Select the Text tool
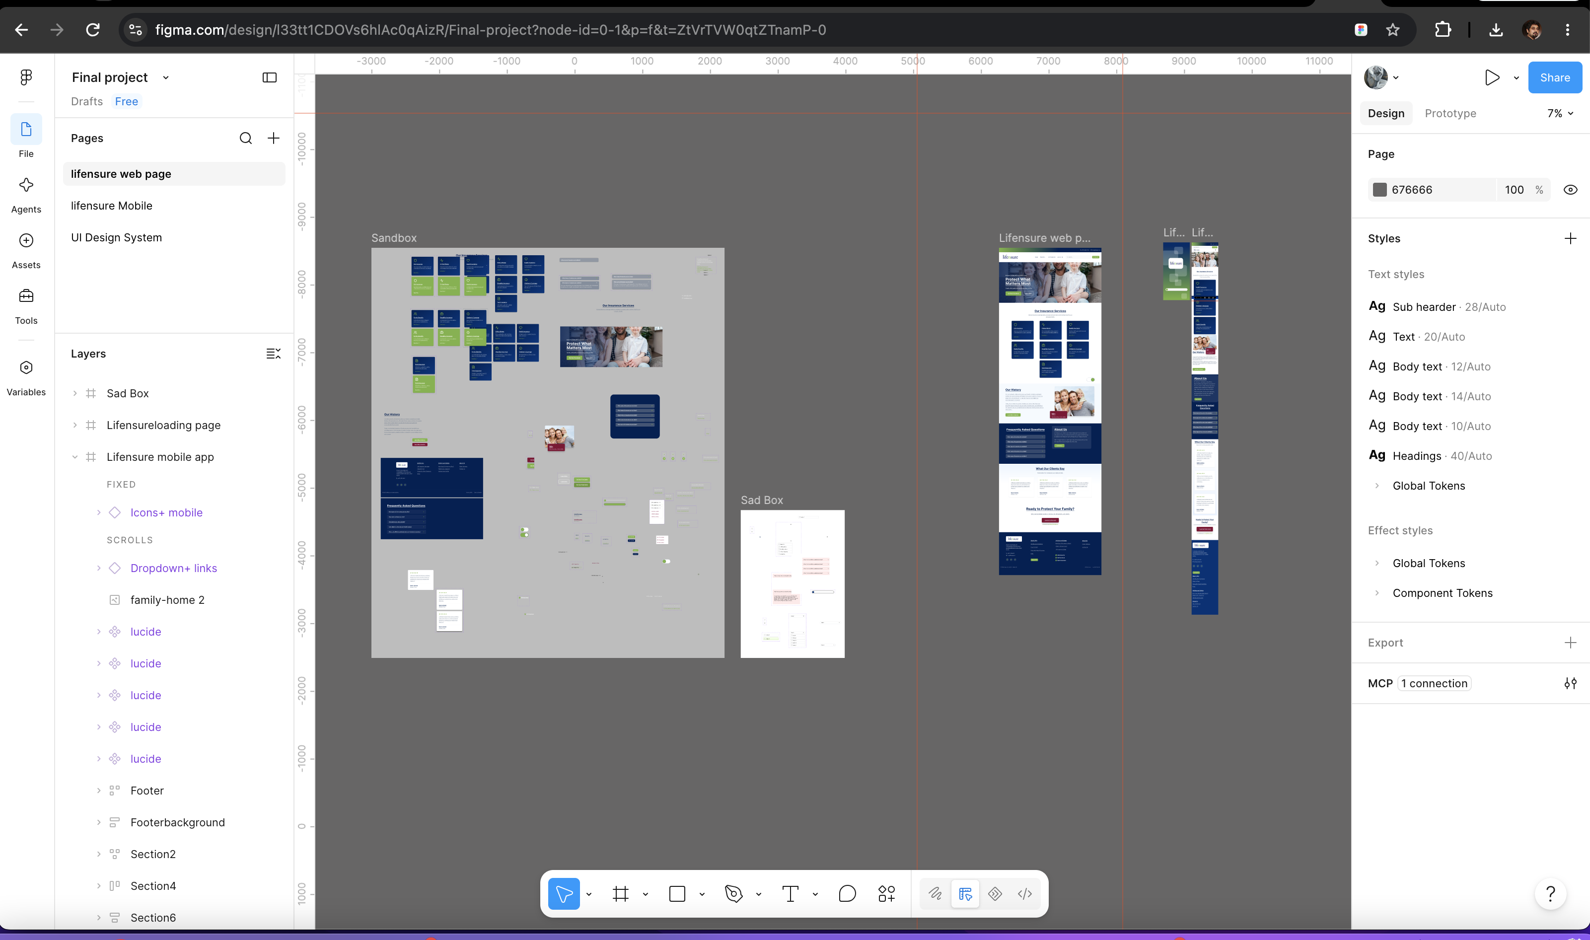 [790, 894]
